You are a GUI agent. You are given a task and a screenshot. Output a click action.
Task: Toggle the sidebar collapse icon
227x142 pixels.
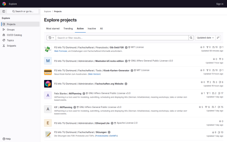pyautogui.click(x=4, y=11)
